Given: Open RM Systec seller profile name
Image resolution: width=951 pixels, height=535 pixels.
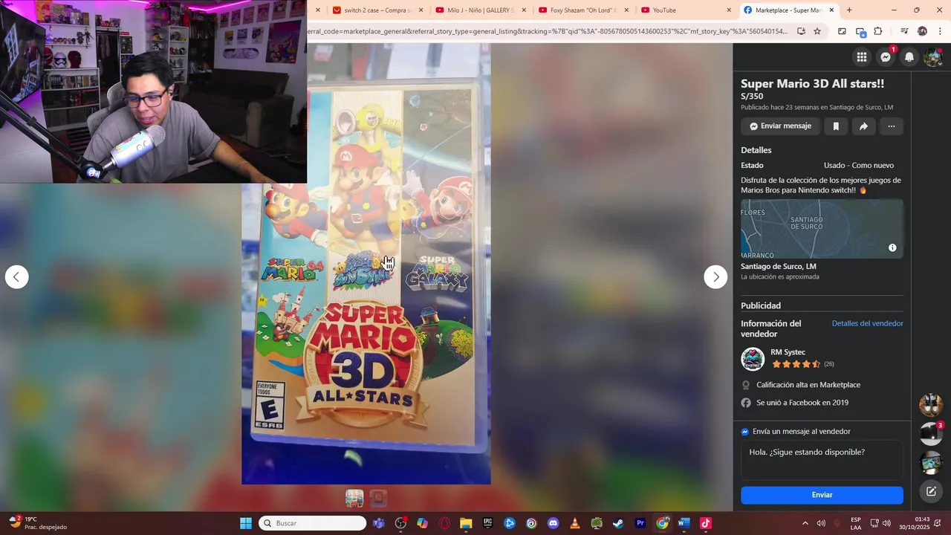Looking at the screenshot, I should coord(788,352).
